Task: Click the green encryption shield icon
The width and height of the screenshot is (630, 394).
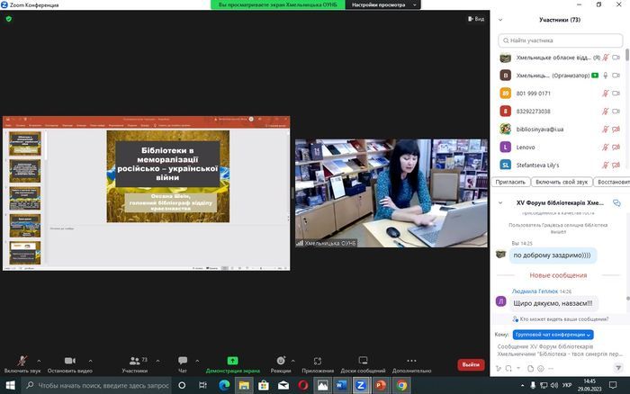Action: [x=9, y=18]
